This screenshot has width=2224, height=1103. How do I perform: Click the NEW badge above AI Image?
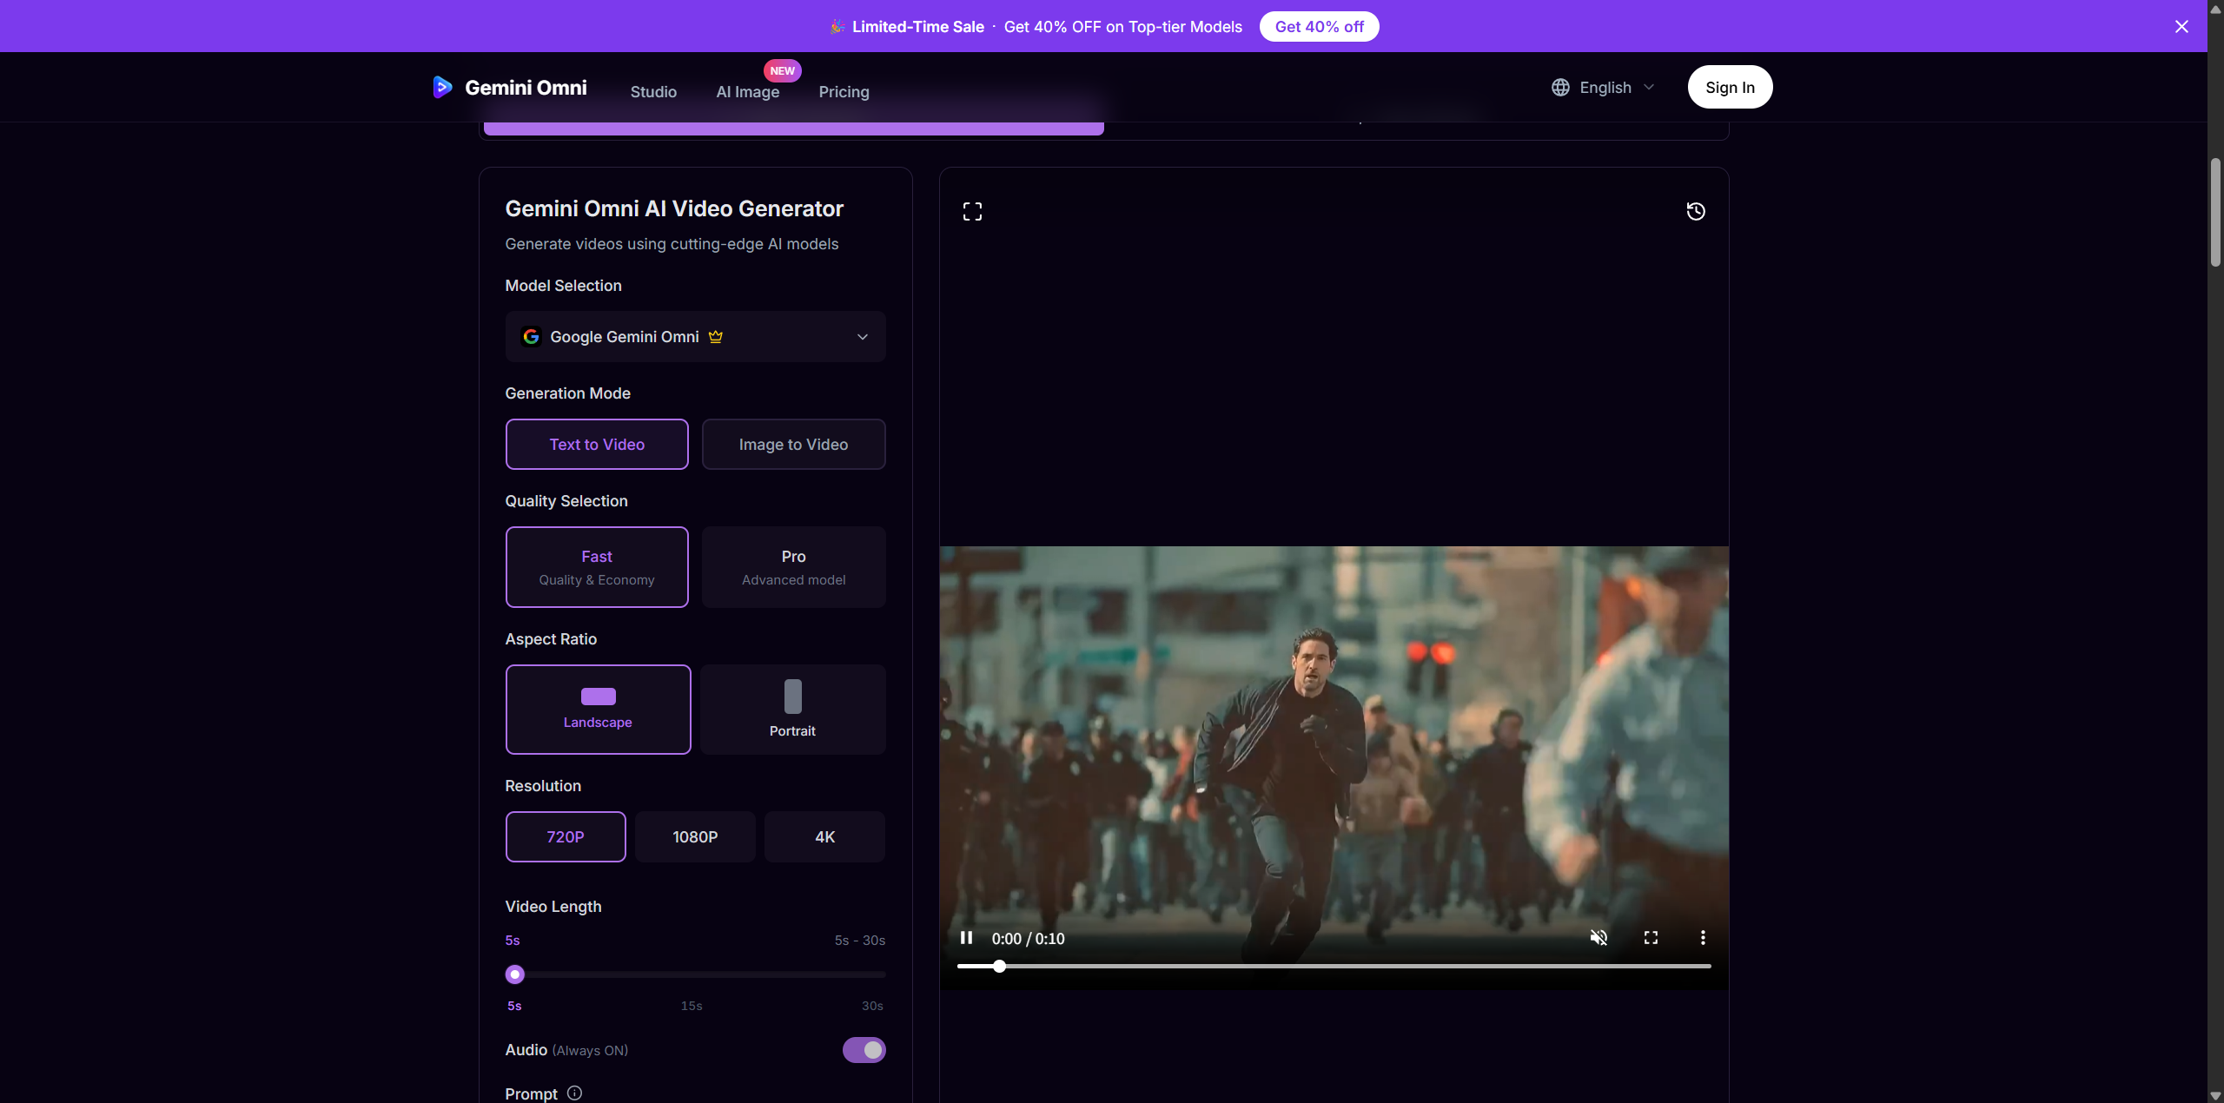pos(782,71)
